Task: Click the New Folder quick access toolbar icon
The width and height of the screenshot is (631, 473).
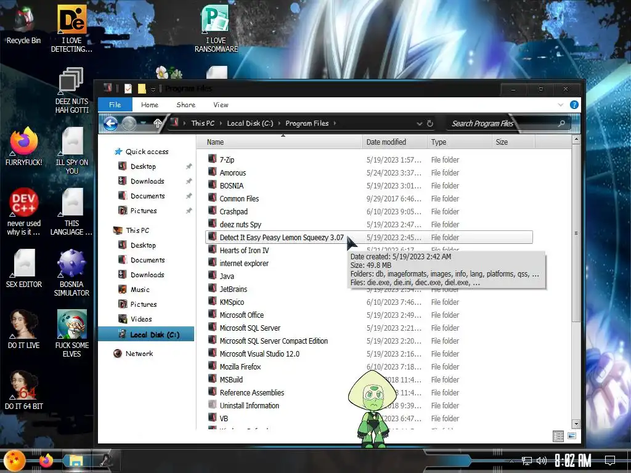Action: coord(142,89)
